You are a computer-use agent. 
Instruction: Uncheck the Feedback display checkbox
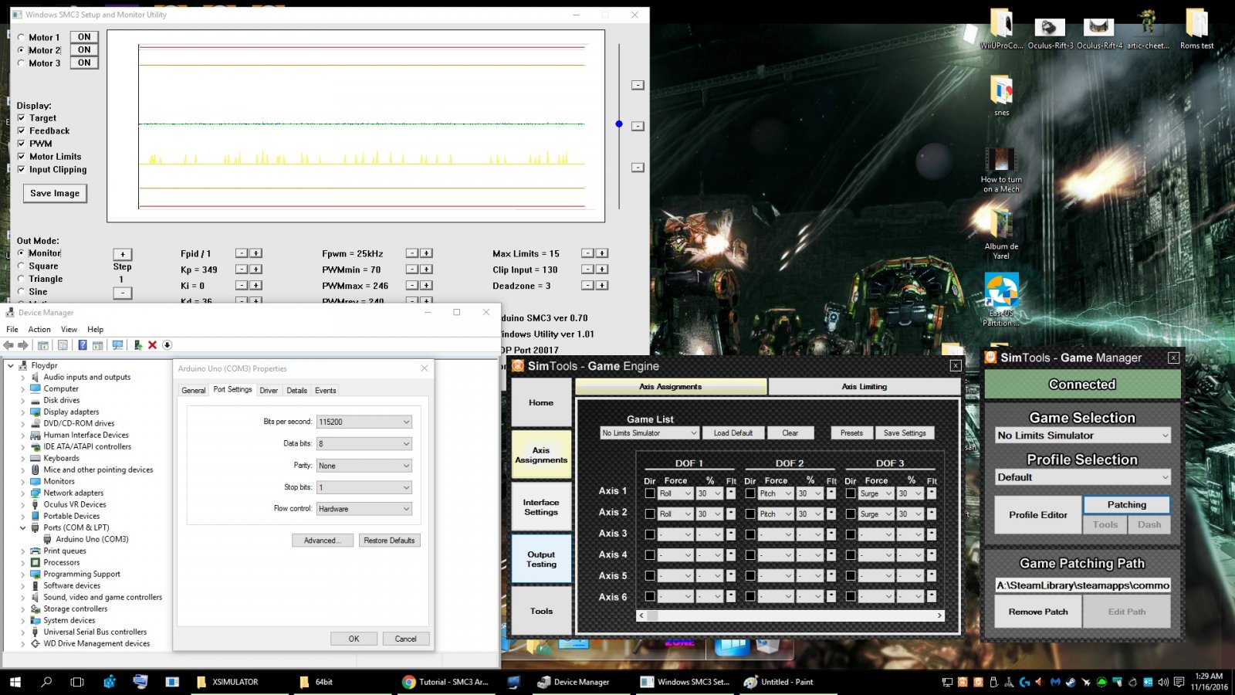(x=21, y=131)
